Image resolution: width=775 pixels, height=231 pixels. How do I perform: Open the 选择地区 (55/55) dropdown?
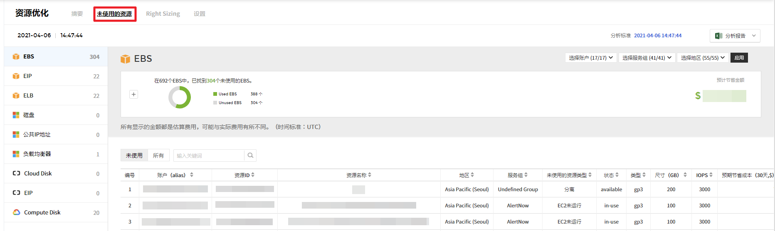coord(702,58)
